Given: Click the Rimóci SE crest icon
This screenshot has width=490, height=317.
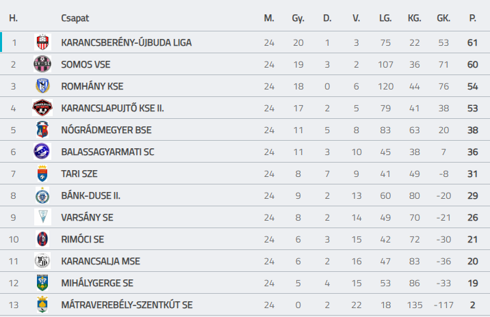Looking at the screenshot, I should (x=42, y=239).
